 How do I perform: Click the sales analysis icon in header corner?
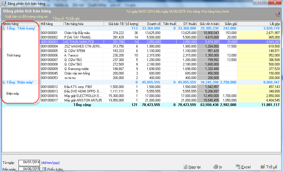(277, 14)
